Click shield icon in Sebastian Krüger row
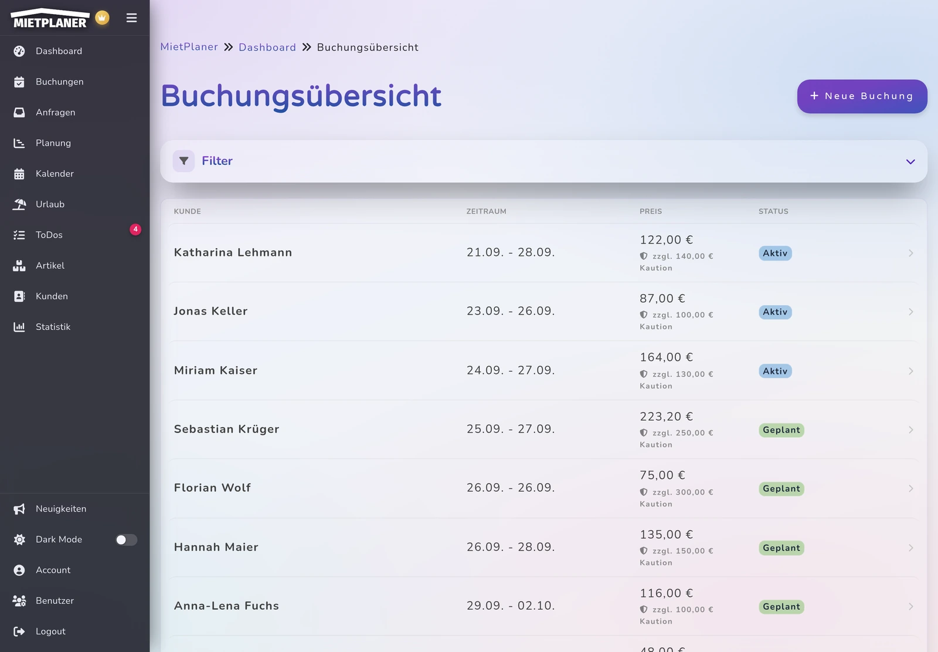The height and width of the screenshot is (652, 938). pyautogui.click(x=644, y=433)
